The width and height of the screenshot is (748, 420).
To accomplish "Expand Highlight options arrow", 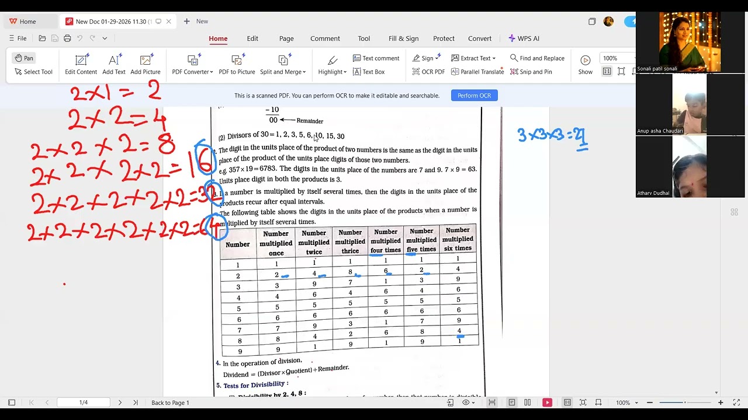I will tap(345, 72).
